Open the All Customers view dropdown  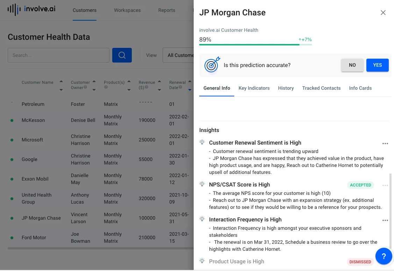[x=178, y=55]
